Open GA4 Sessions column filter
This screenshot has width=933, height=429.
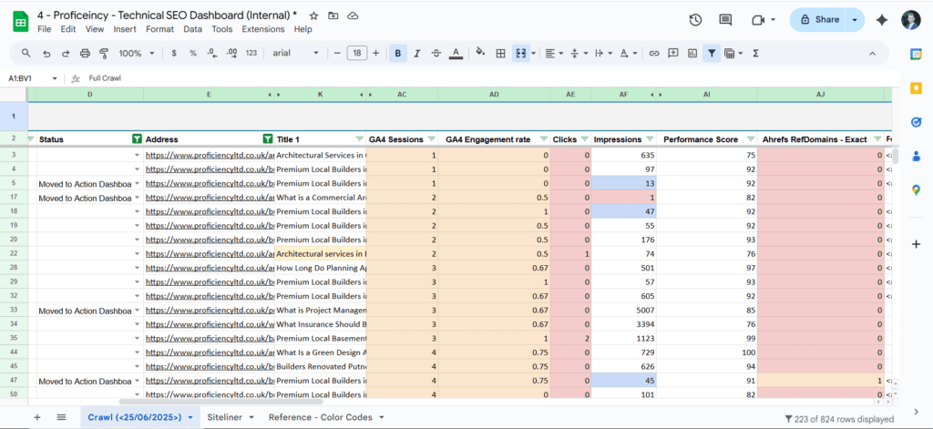coord(431,139)
